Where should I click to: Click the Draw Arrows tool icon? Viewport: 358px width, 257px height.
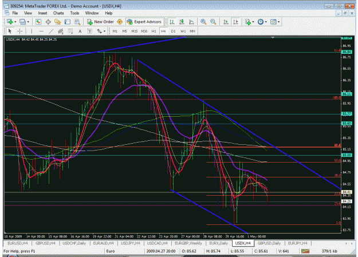pos(100,31)
